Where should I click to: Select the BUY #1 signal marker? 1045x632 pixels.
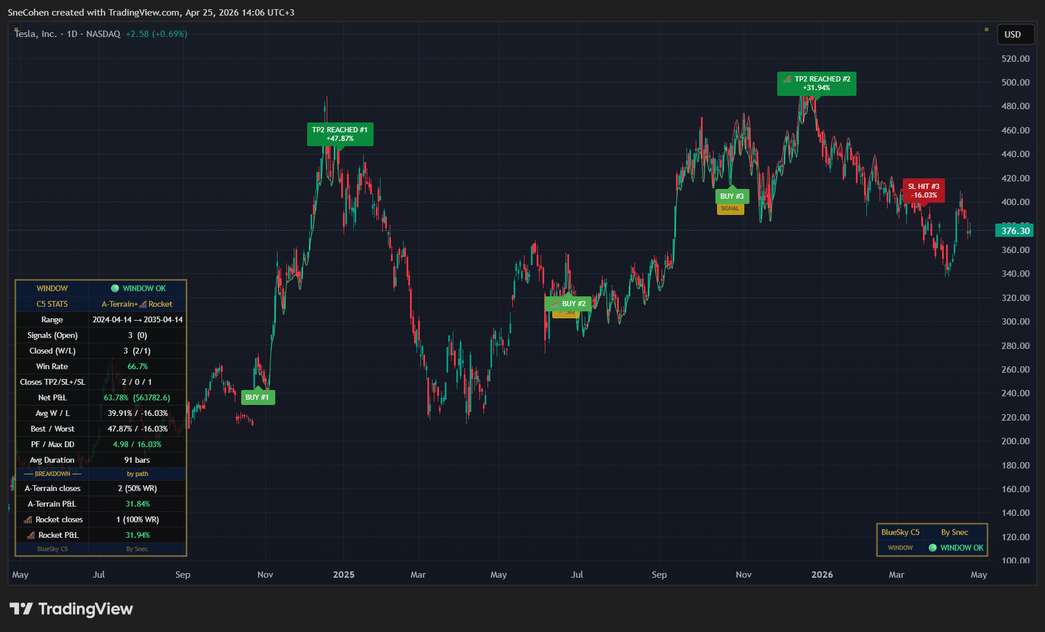[x=257, y=397]
